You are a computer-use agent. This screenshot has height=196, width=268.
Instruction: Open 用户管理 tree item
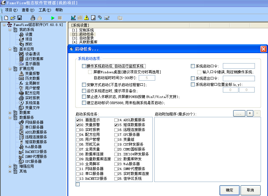click(x=32, y=88)
